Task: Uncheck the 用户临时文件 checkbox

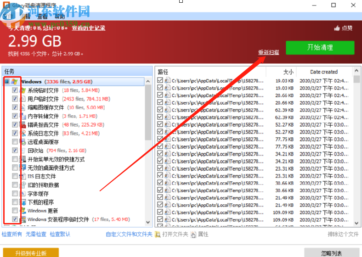Action: tap(15, 99)
